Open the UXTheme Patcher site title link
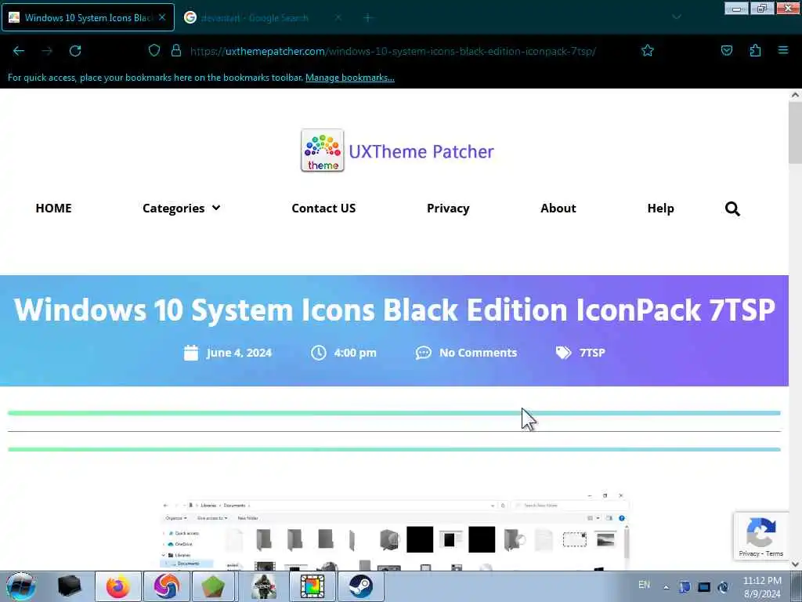This screenshot has width=802, height=602. pyautogui.click(x=421, y=151)
